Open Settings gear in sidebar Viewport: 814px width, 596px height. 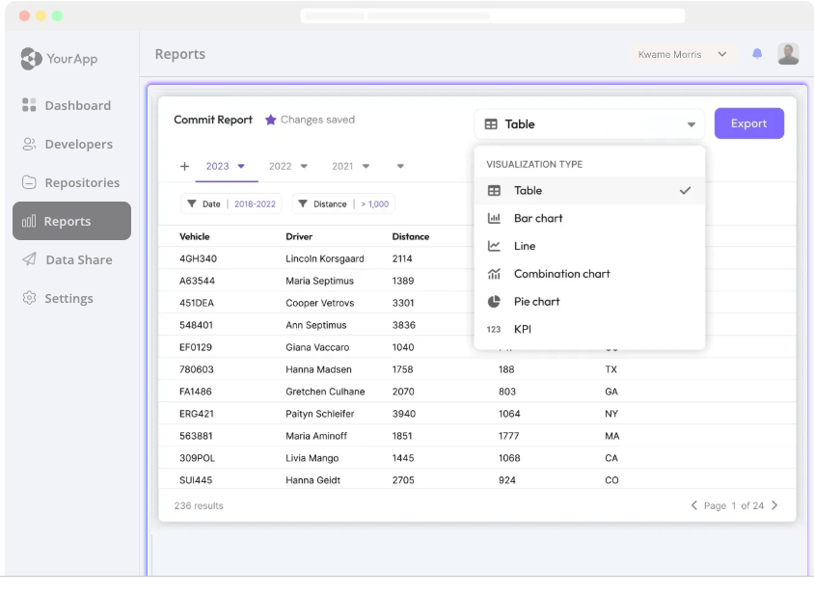29,298
